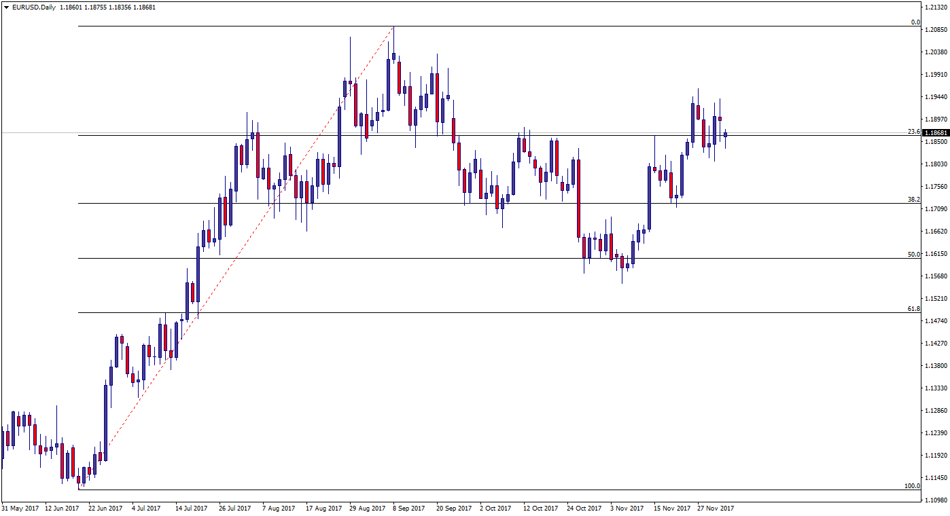950x516 pixels.
Task: Select the 61.8 Fibonacci level label
Action: pyautogui.click(x=913, y=309)
